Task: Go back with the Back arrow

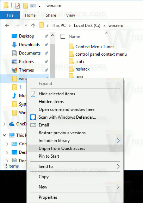Action: [x=7, y=26]
